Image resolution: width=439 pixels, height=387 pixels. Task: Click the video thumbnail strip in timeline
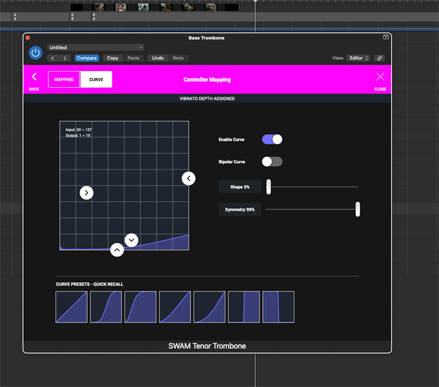(x=154, y=7)
